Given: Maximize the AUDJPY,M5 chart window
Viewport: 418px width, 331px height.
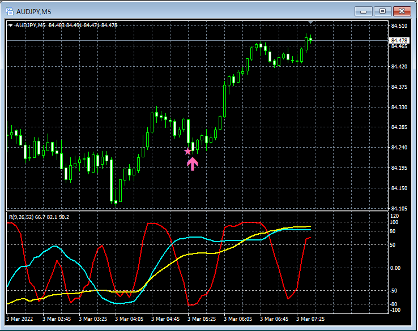Looking at the screenshot, I should (x=382, y=11).
